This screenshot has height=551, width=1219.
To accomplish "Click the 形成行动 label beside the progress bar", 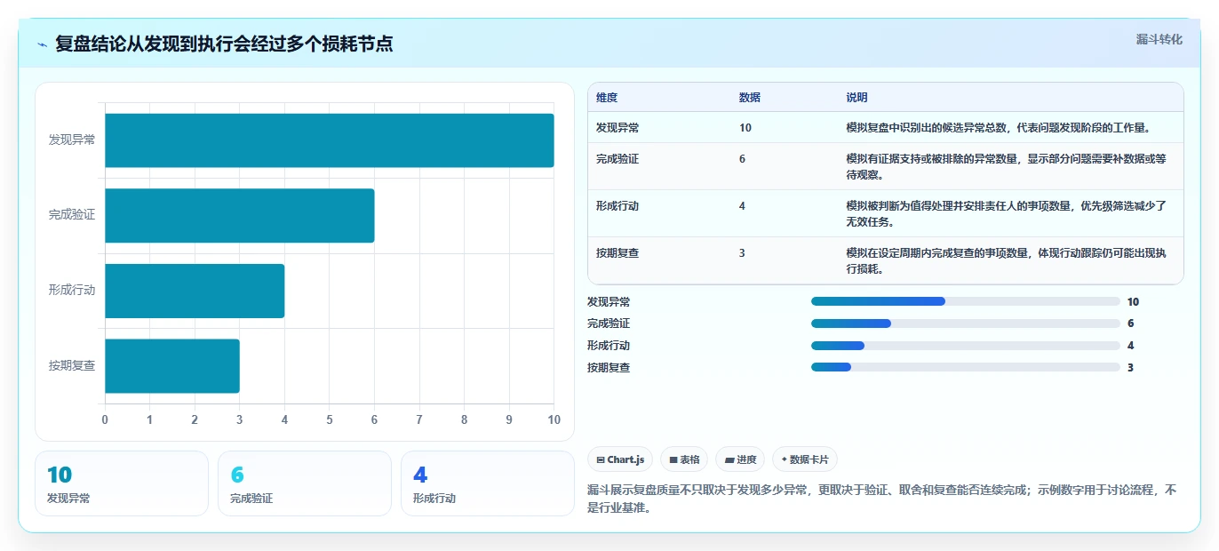I will [x=609, y=346].
